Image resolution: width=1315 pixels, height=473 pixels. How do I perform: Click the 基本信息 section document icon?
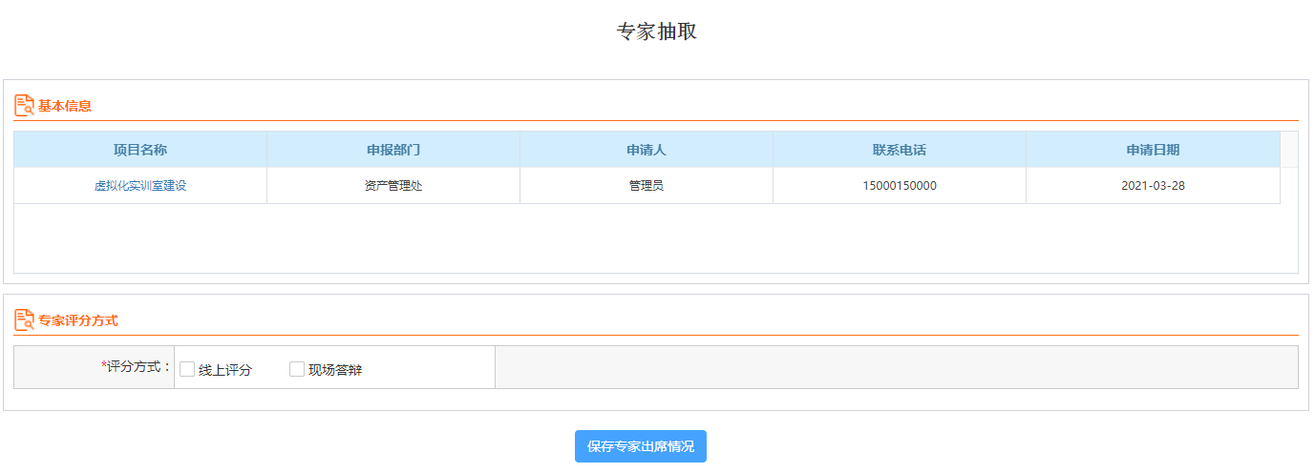click(x=24, y=106)
